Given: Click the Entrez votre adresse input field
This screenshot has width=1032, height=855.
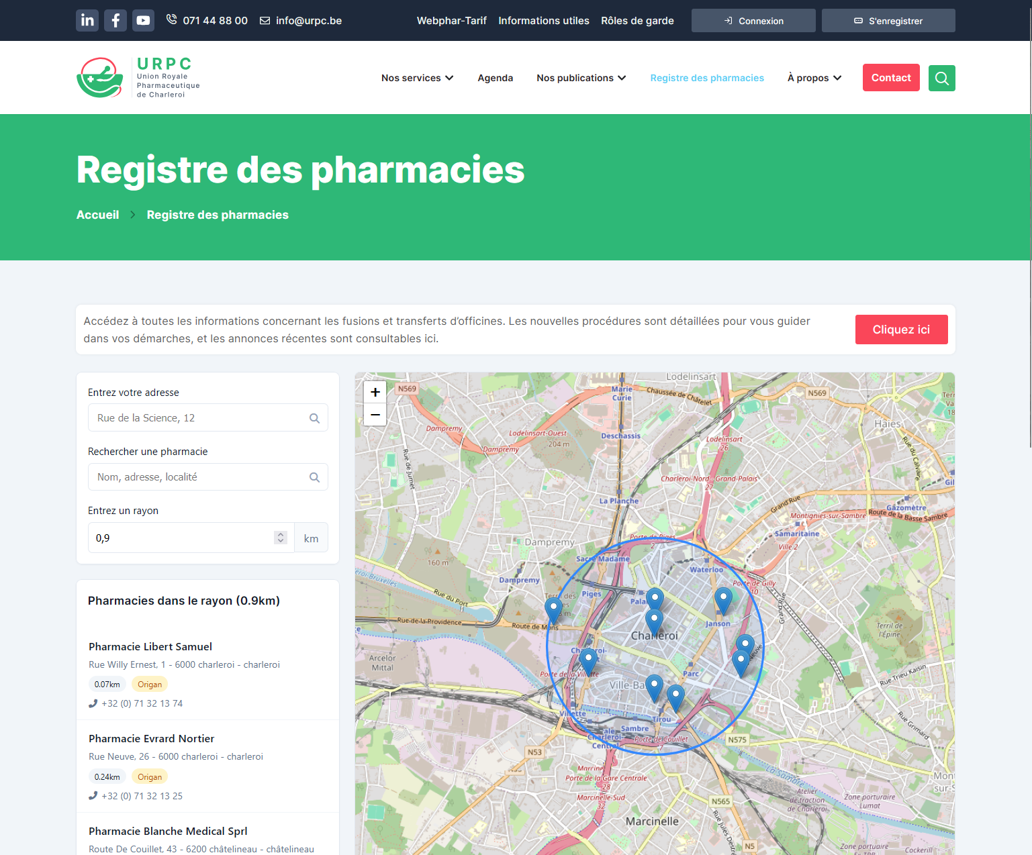Looking at the screenshot, I should [x=198, y=418].
